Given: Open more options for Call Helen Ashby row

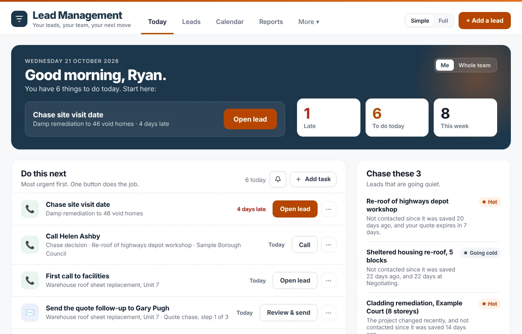Looking at the screenshot, I should click(x=329, y=245).
